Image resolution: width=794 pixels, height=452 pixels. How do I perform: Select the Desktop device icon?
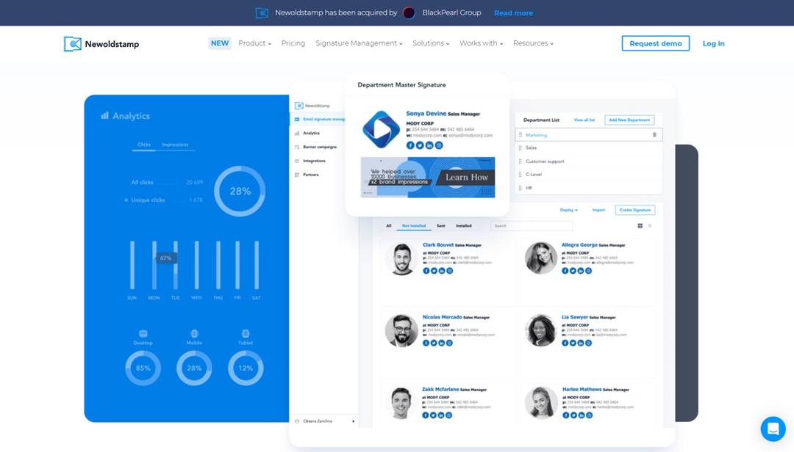coord(143,334)
